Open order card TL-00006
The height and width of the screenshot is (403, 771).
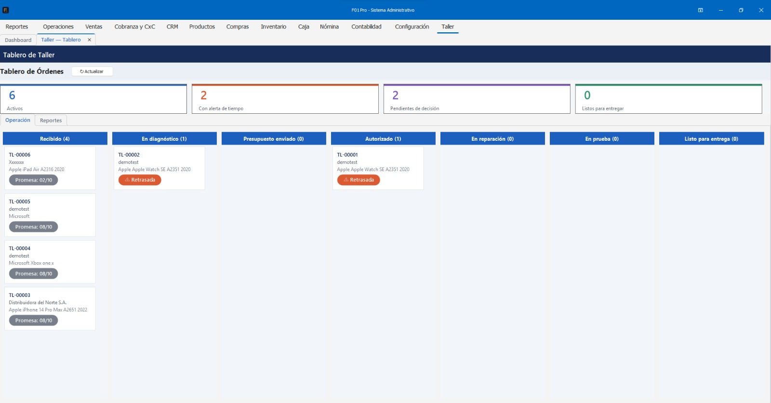(50, 168)
